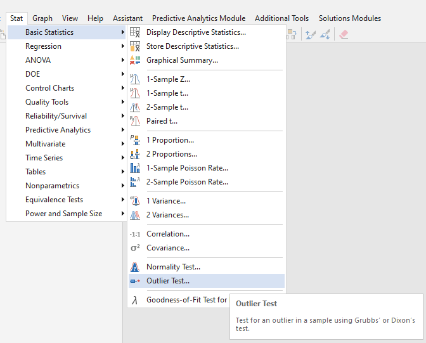Click the 1-Sample Poisson Rate icon
The height and width of the screenshot is (343, 426).
click(x=135, y=168)
